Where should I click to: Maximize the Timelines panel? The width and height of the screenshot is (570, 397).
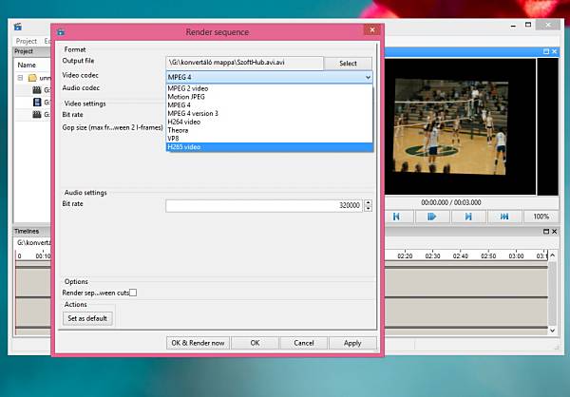[546, 231]
